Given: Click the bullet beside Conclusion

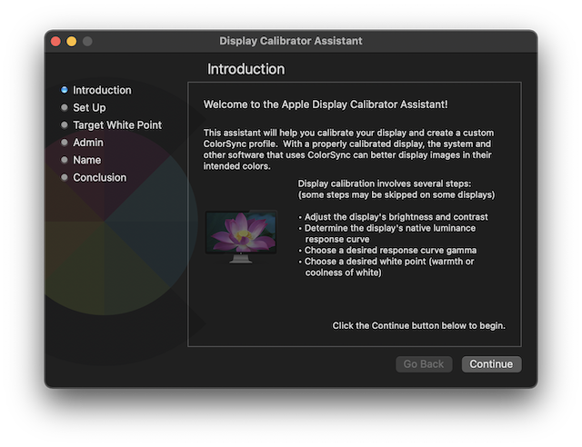Looking at the screenshot, I should [65, 177].
